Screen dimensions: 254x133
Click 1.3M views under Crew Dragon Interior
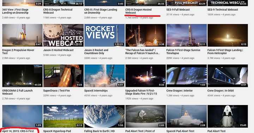coord(173,96)
